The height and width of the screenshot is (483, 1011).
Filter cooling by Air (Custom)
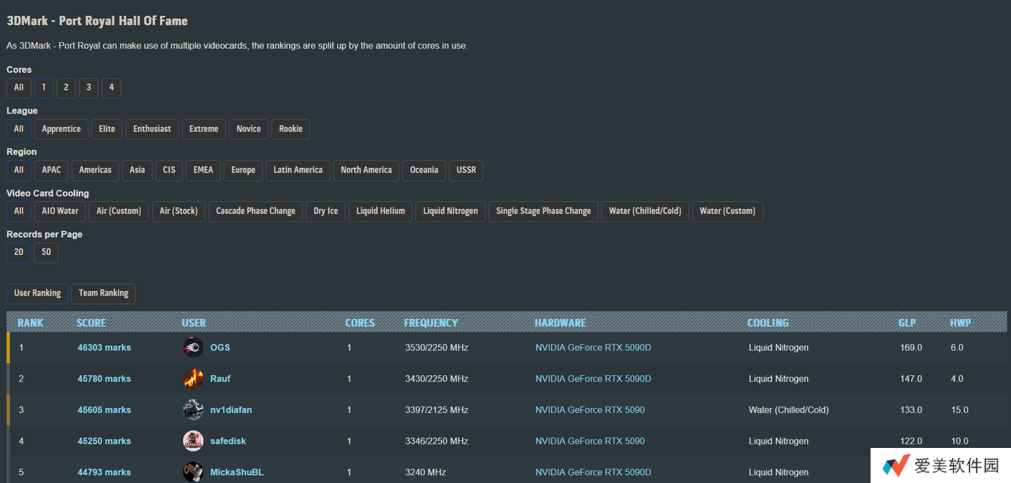(x=119, y=211)
